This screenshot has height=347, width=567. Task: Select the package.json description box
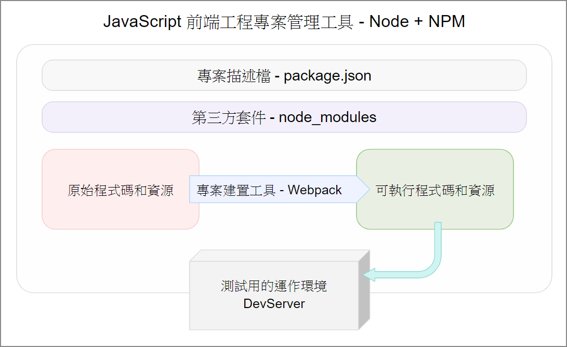284,75
